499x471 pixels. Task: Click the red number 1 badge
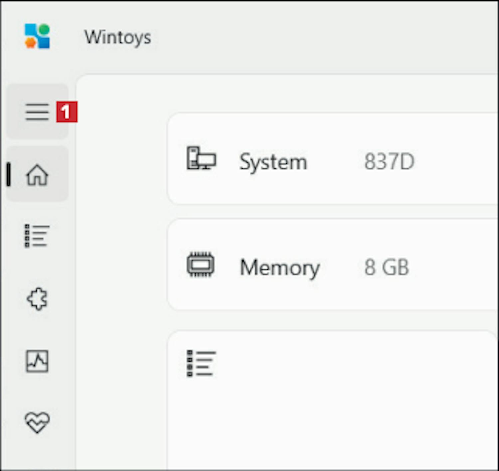67,112
